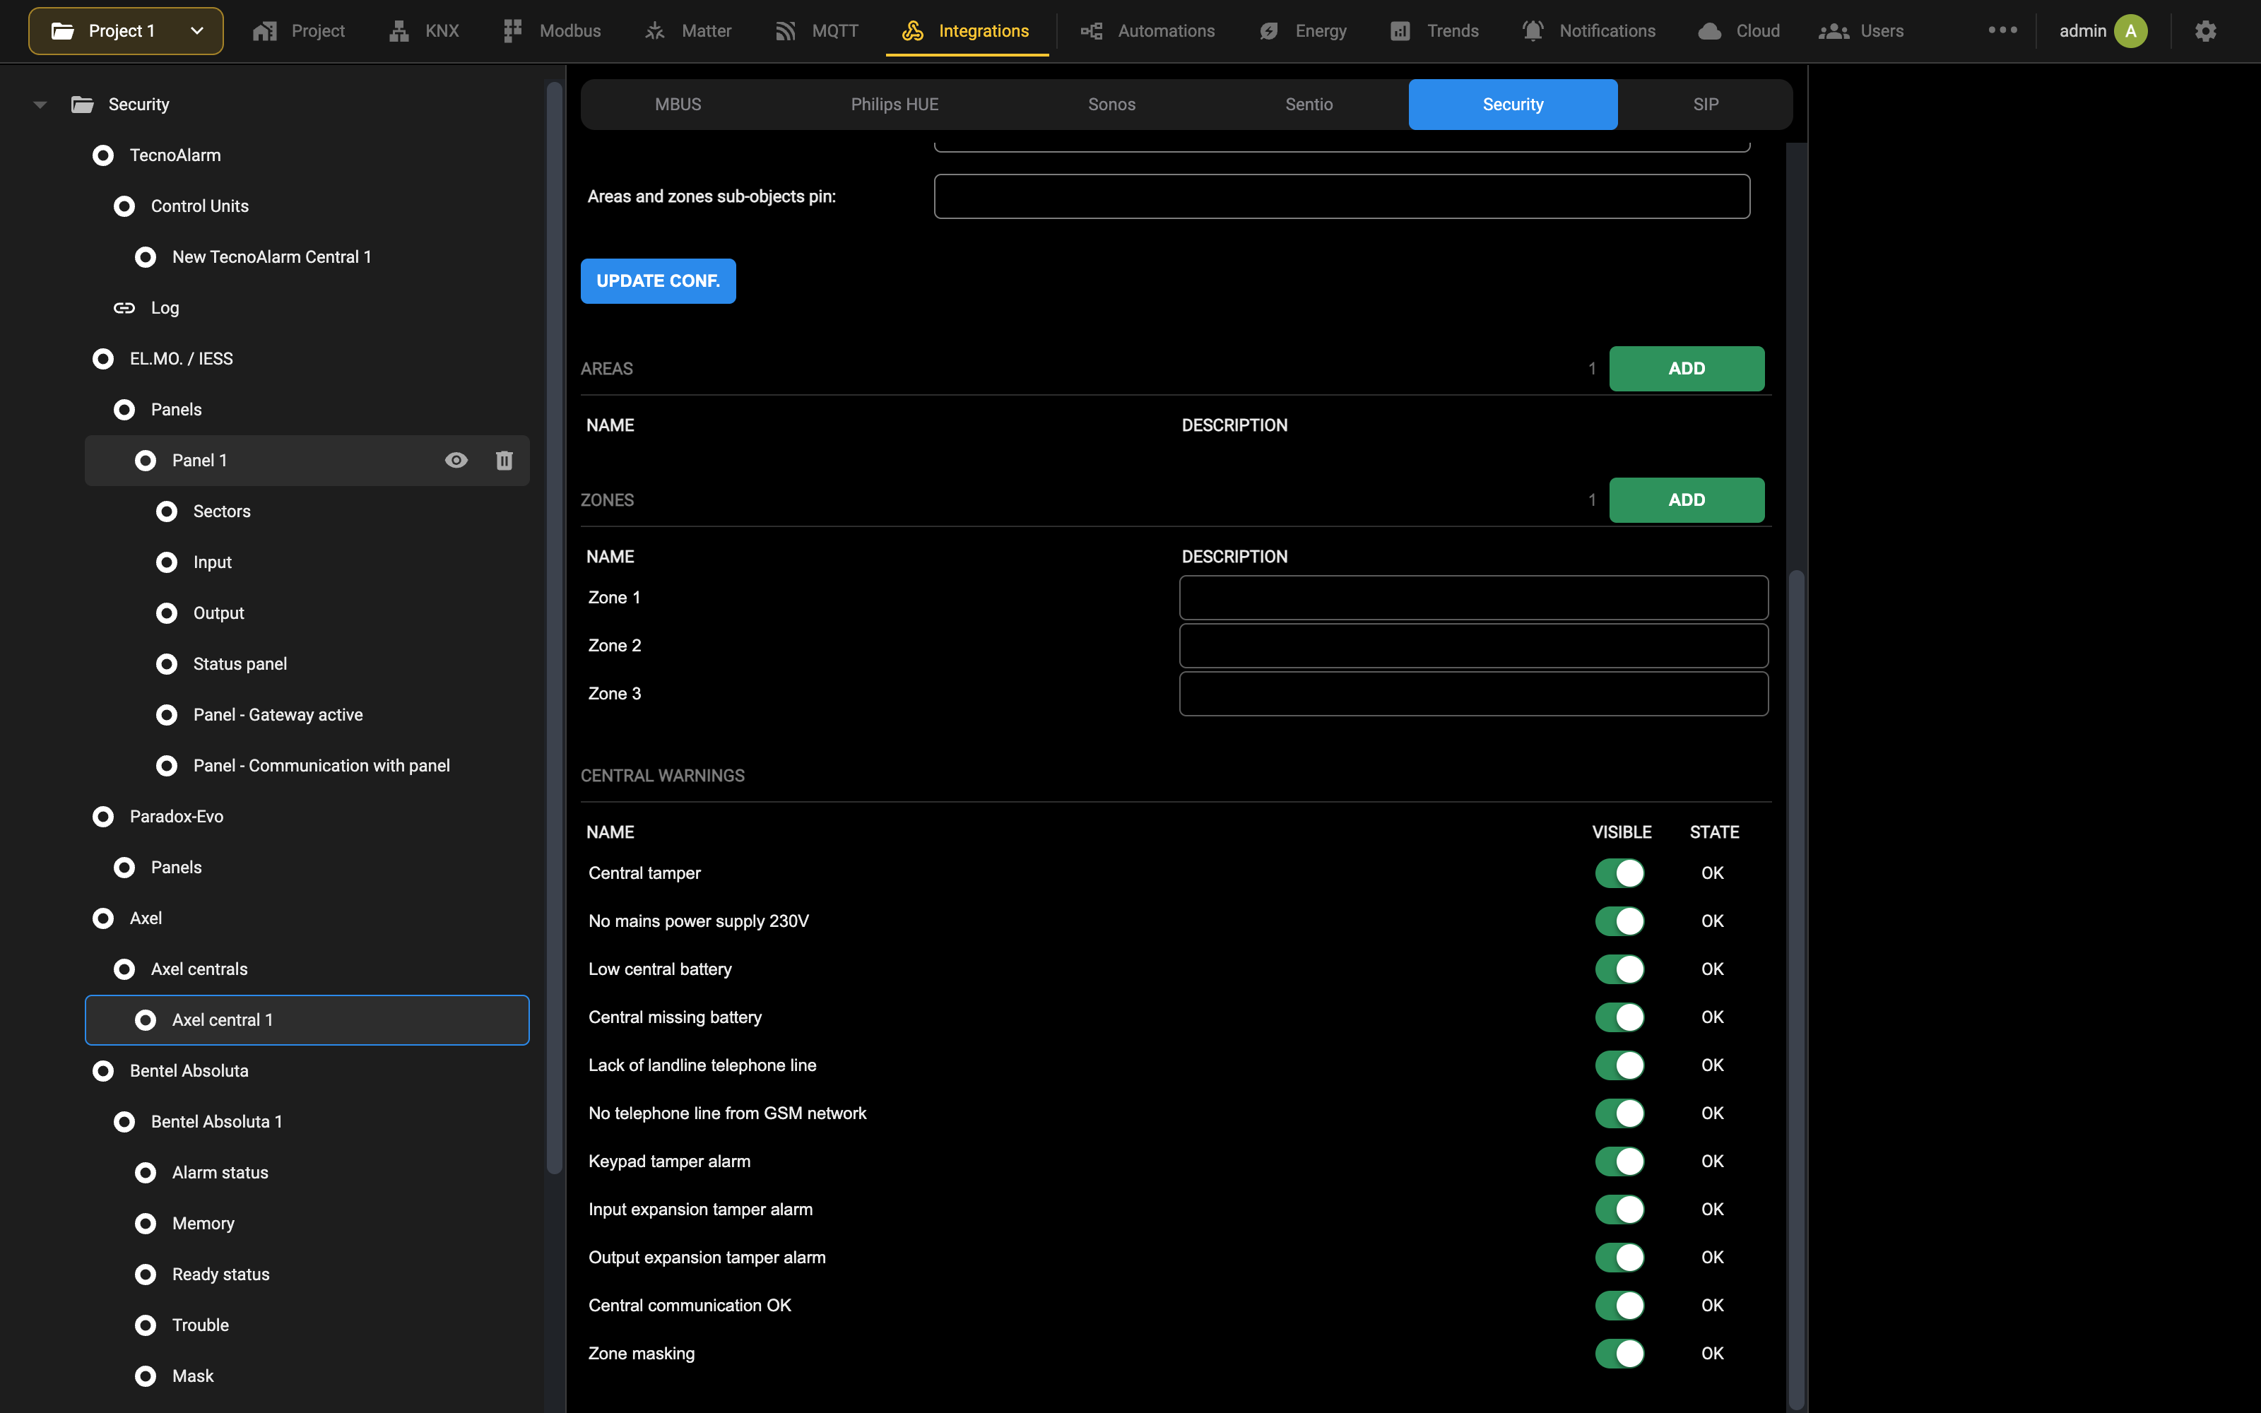Select Axel central 1 in tree
2261x1413 pixels.
point(307,1019)
